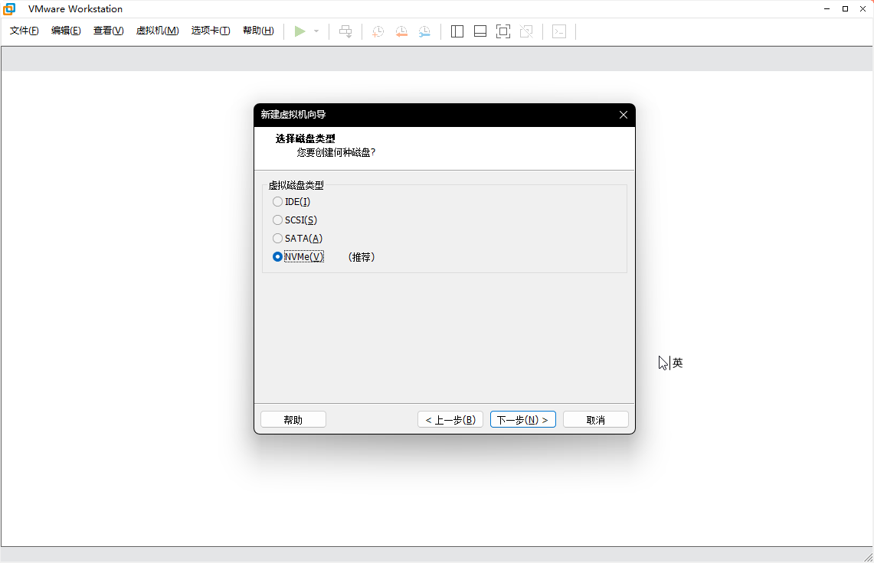874x563 pixels.
Task: Click the 帮助 button in the wizard
Action: [293, 419]
